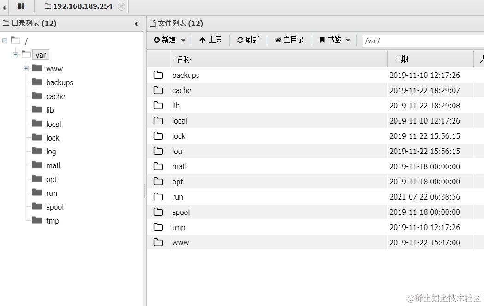
Task: Select spool folder in directory tree
Action: 54,207
